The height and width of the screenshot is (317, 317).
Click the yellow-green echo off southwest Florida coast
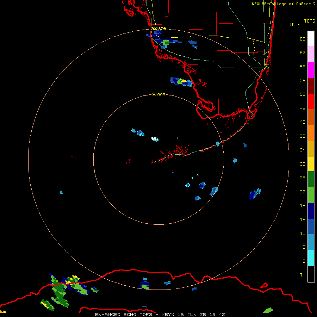(181, 81)
